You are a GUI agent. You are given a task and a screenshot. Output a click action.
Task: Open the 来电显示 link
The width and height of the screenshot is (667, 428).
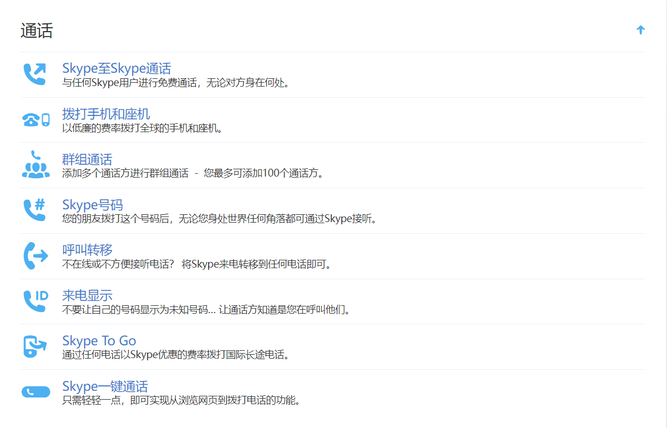click(87, 295)
